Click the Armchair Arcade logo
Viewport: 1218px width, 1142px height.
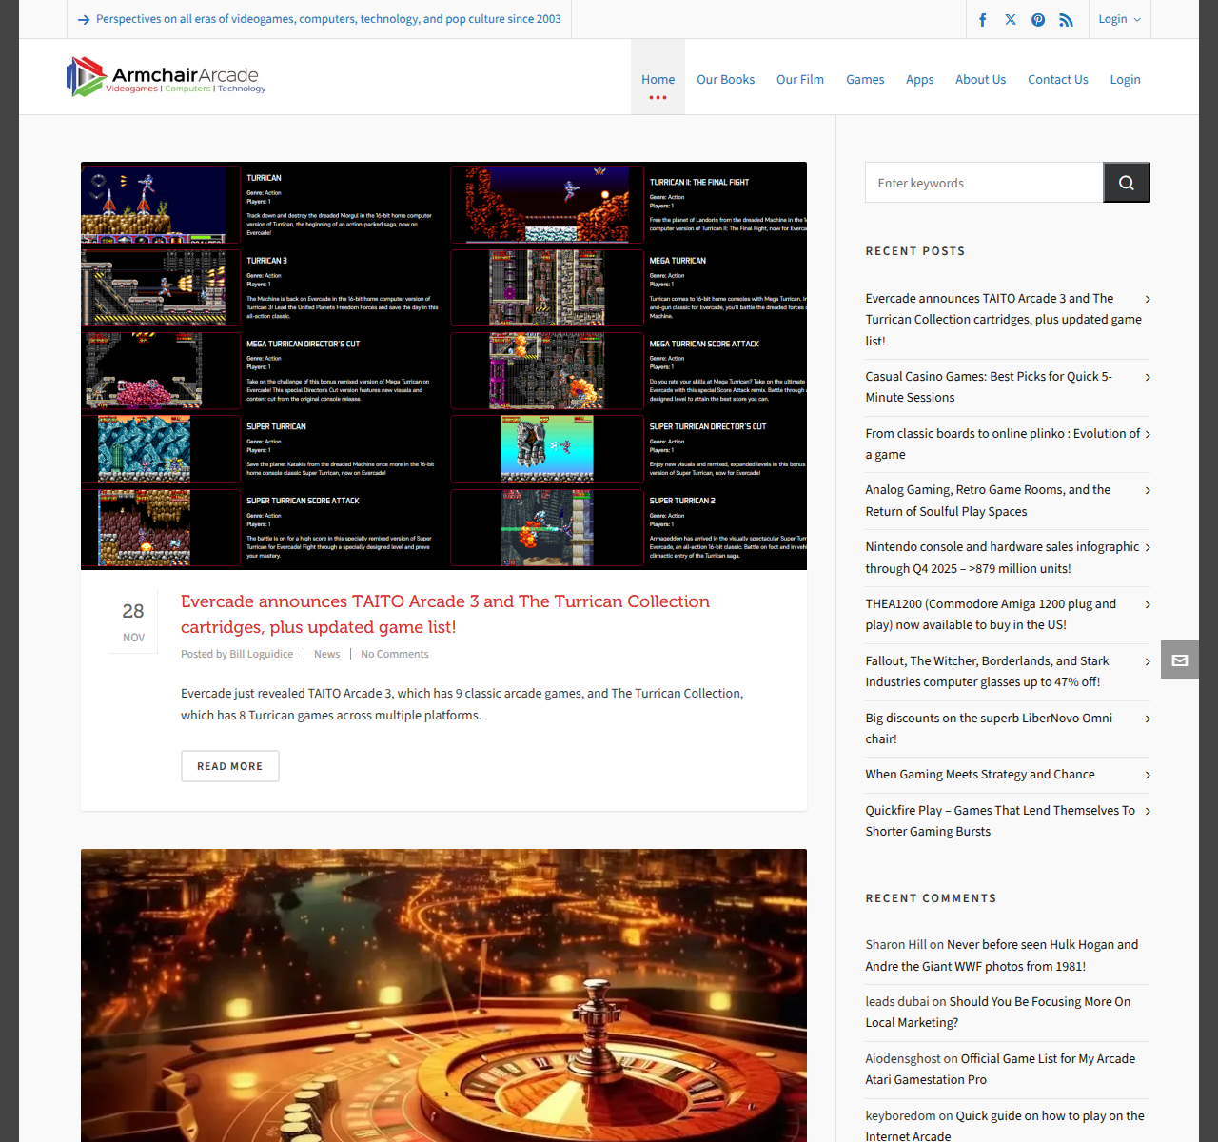click(167, 77)
